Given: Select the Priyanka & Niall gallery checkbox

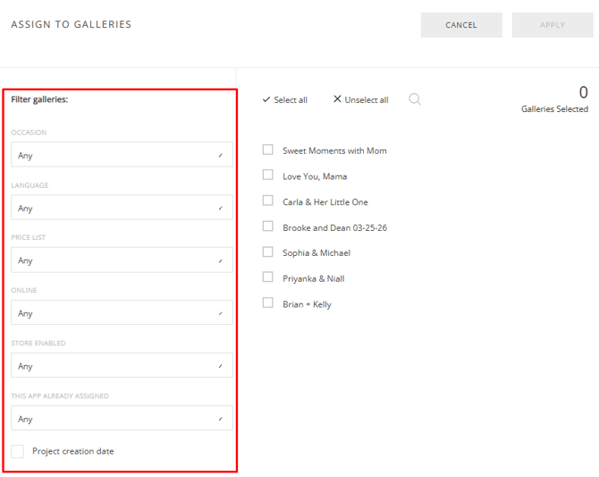Looking at the screenshot, I should [267, 278].
